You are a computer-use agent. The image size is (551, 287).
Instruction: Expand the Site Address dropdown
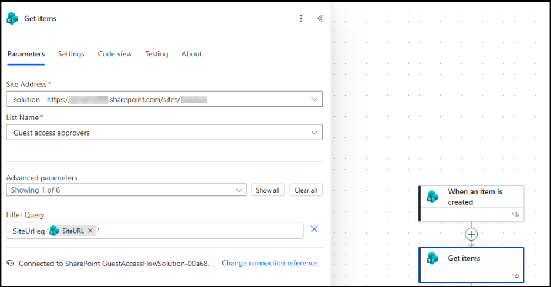pos(314,99)
